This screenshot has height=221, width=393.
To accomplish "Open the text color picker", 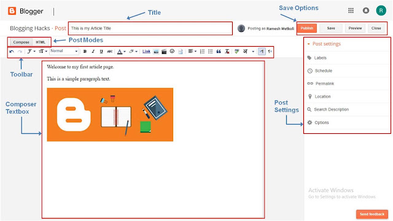I will point(122,52).
